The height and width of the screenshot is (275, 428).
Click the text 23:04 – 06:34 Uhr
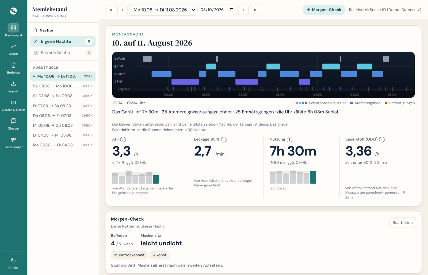(x=128, y=103)
